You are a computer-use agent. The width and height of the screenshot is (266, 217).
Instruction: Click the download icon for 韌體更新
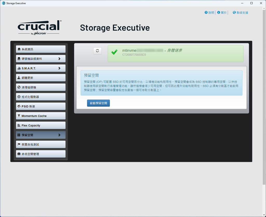(x=19, y=78)
